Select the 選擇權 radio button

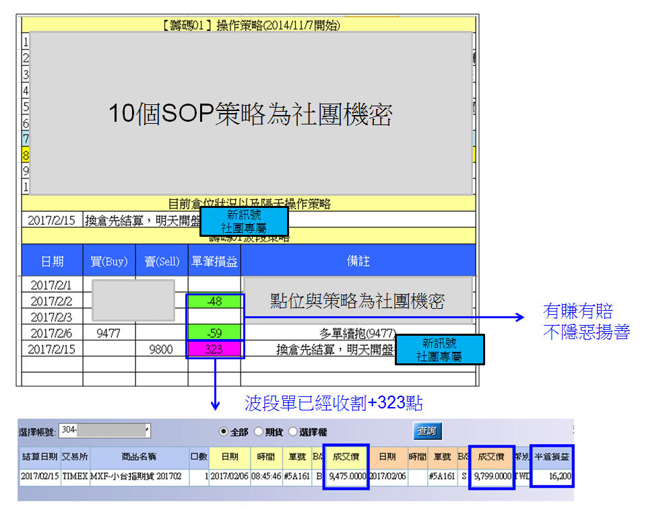click(x=293, y=432)
